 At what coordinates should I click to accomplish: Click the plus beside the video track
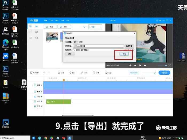tap(41, 85)
